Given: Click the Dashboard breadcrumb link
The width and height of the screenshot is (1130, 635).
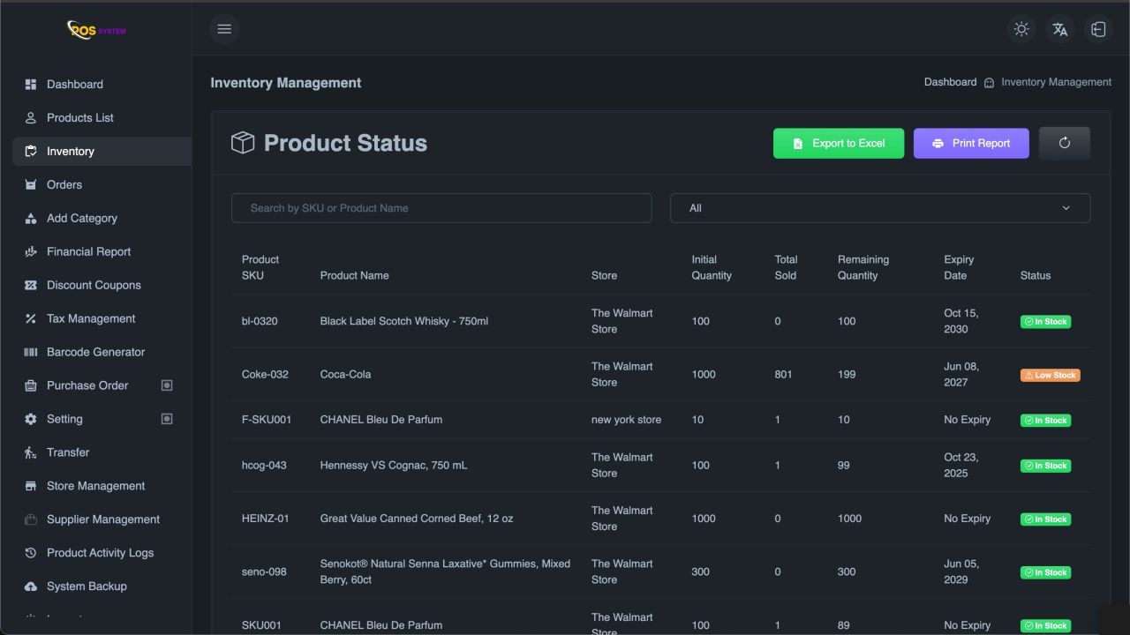Looking at the screenshot, I should point(950,82).
